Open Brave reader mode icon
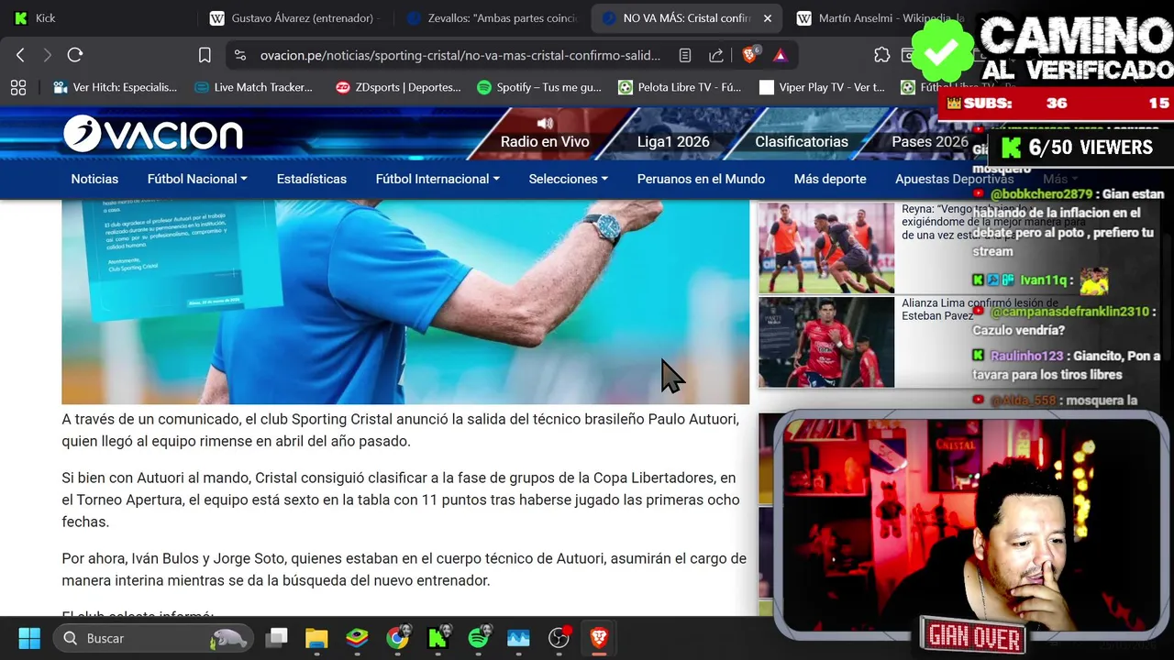The image size is (1174, 660). coord(685,55)
